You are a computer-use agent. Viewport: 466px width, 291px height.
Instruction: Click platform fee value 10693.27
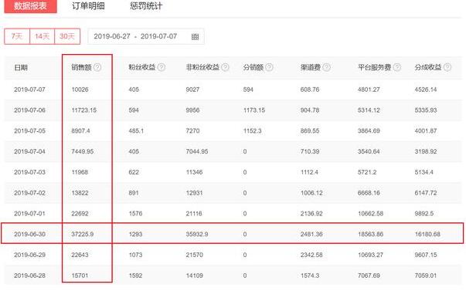pos(371,255)
